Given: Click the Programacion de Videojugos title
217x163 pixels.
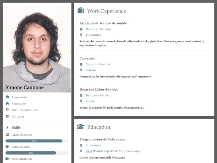Looking at the screenshot, I should click(x=102, y=139).
